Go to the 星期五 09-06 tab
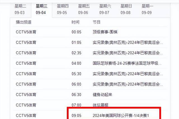The width and height of the screenshot is (179, 119). [x=84, y=9]
